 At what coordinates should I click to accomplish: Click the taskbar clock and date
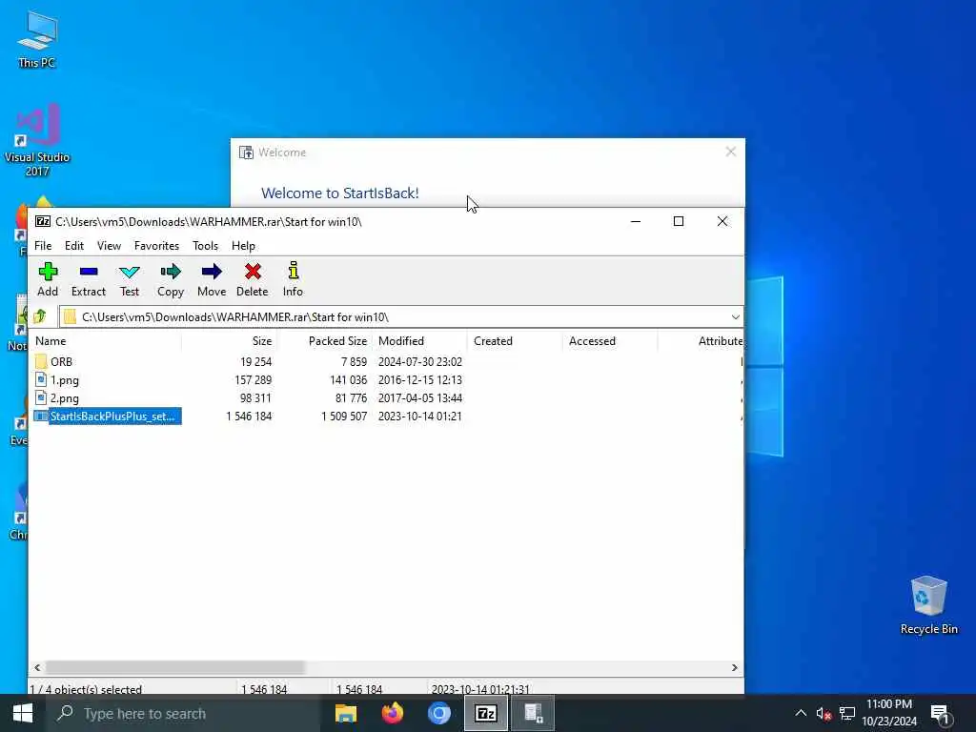coord(889,713)
